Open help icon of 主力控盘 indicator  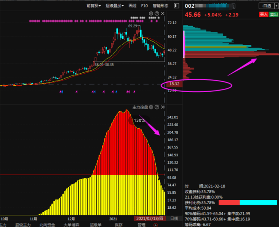157,107
